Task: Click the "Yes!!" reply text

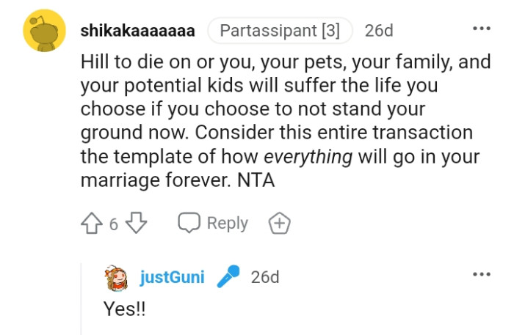Action: tap(125, 309)
